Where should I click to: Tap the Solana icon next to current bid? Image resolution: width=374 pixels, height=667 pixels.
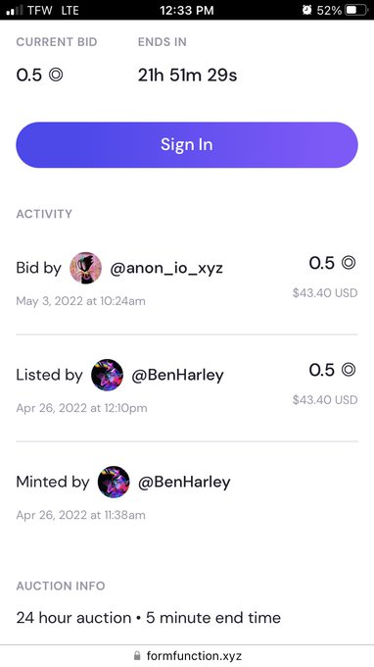click(x=56, y=75)
